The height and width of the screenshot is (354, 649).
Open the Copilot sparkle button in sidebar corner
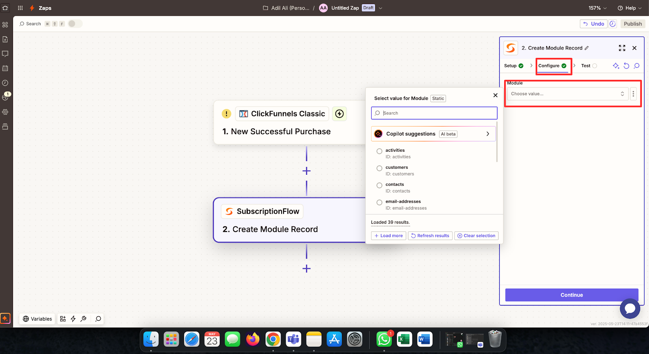(5, 318)
